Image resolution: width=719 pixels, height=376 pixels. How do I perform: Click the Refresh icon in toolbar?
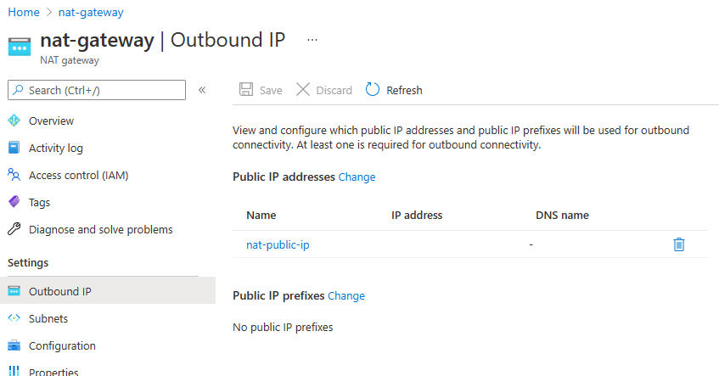373,90
